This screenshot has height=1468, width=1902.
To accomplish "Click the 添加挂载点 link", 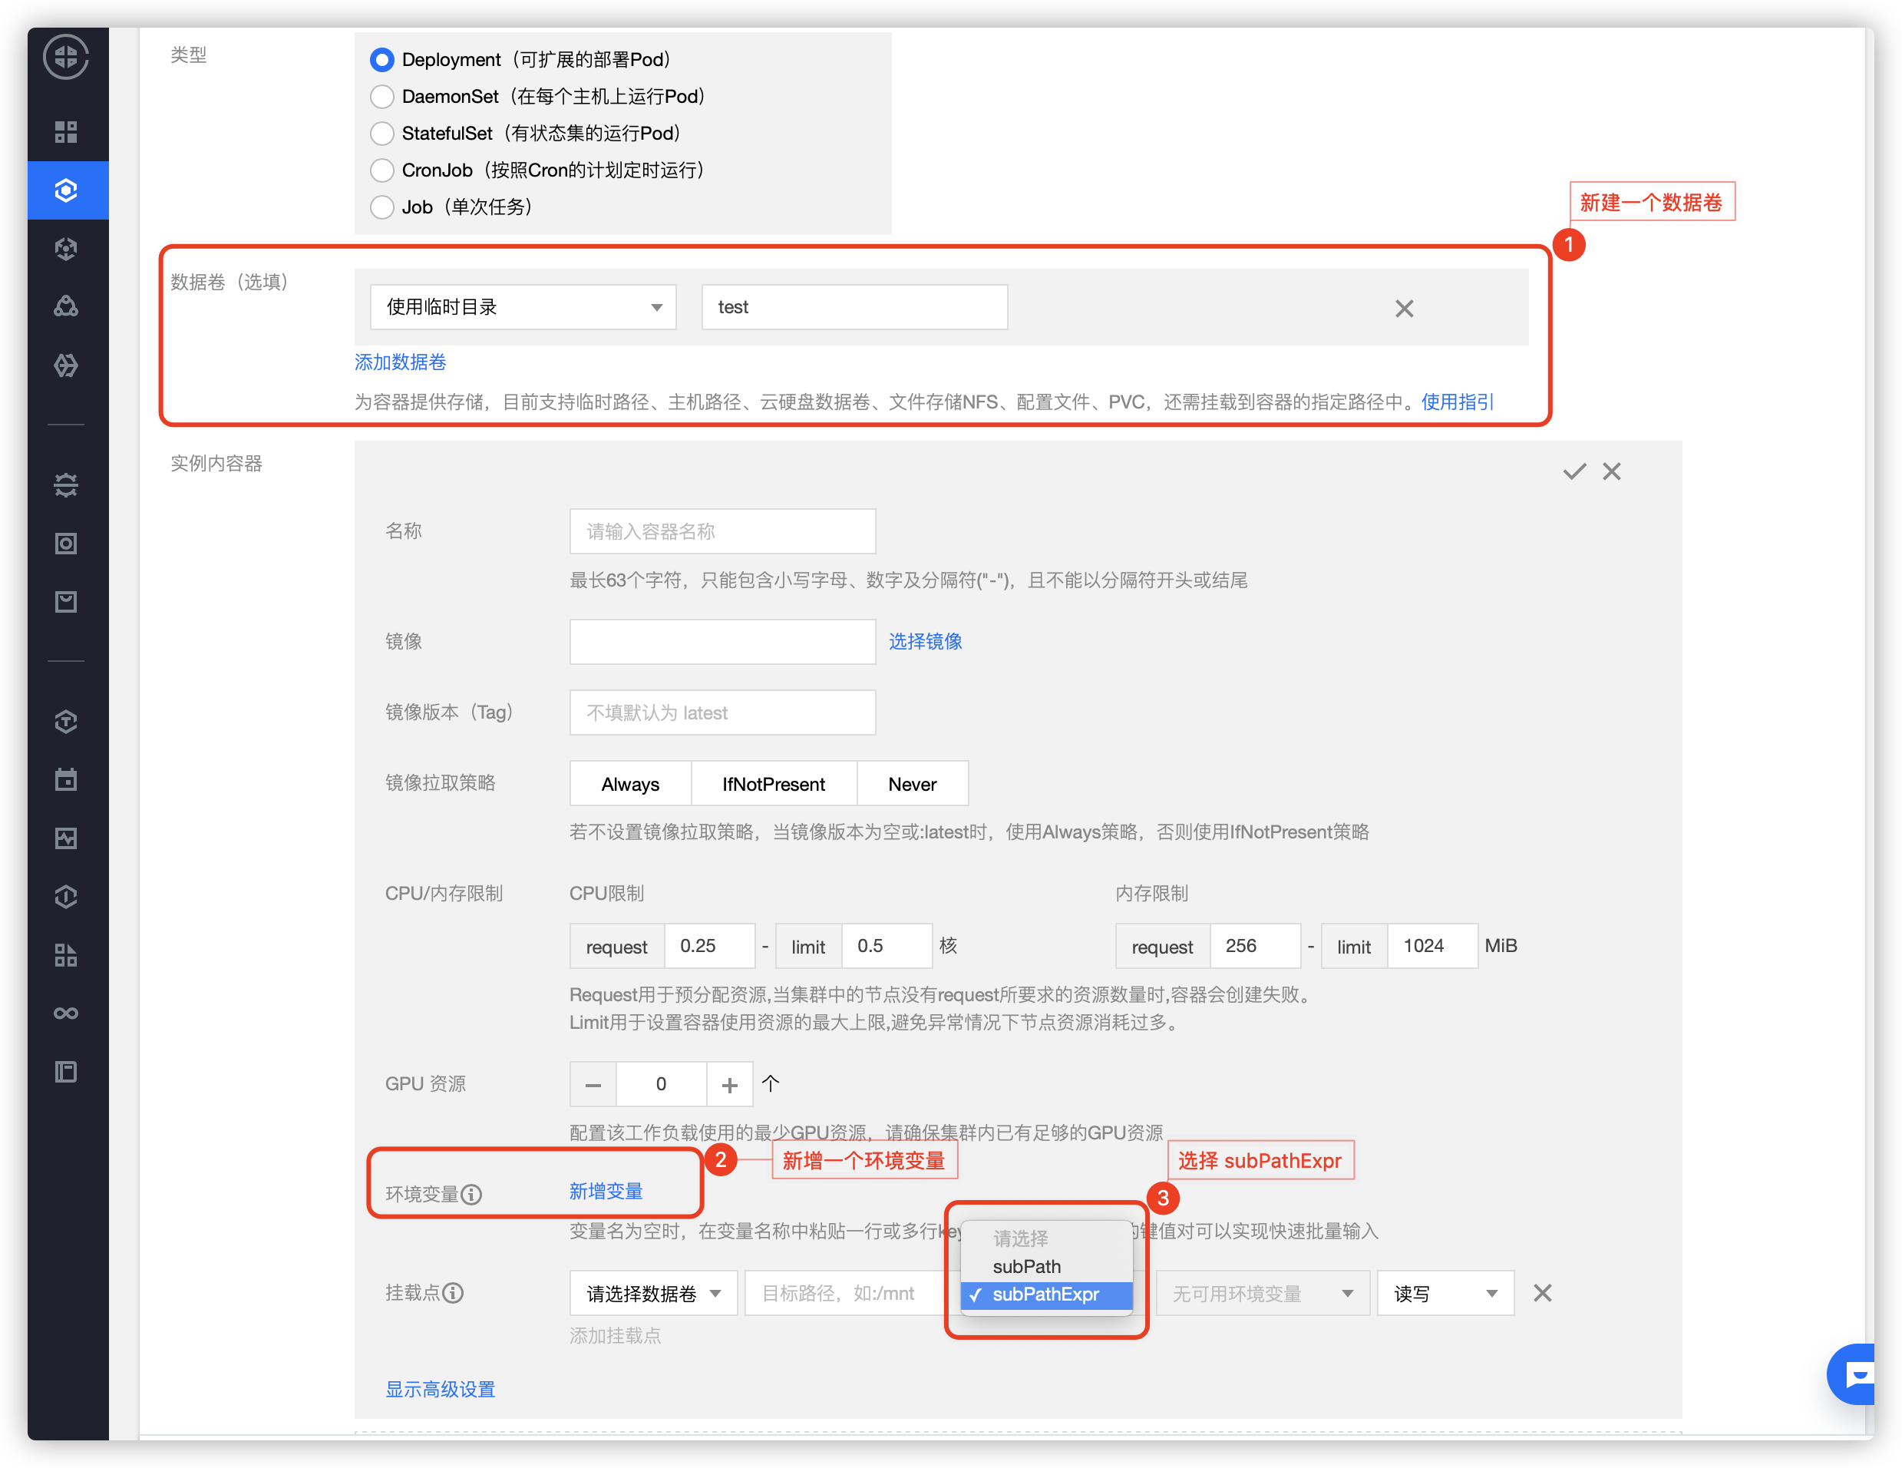I will point(615,1336).
